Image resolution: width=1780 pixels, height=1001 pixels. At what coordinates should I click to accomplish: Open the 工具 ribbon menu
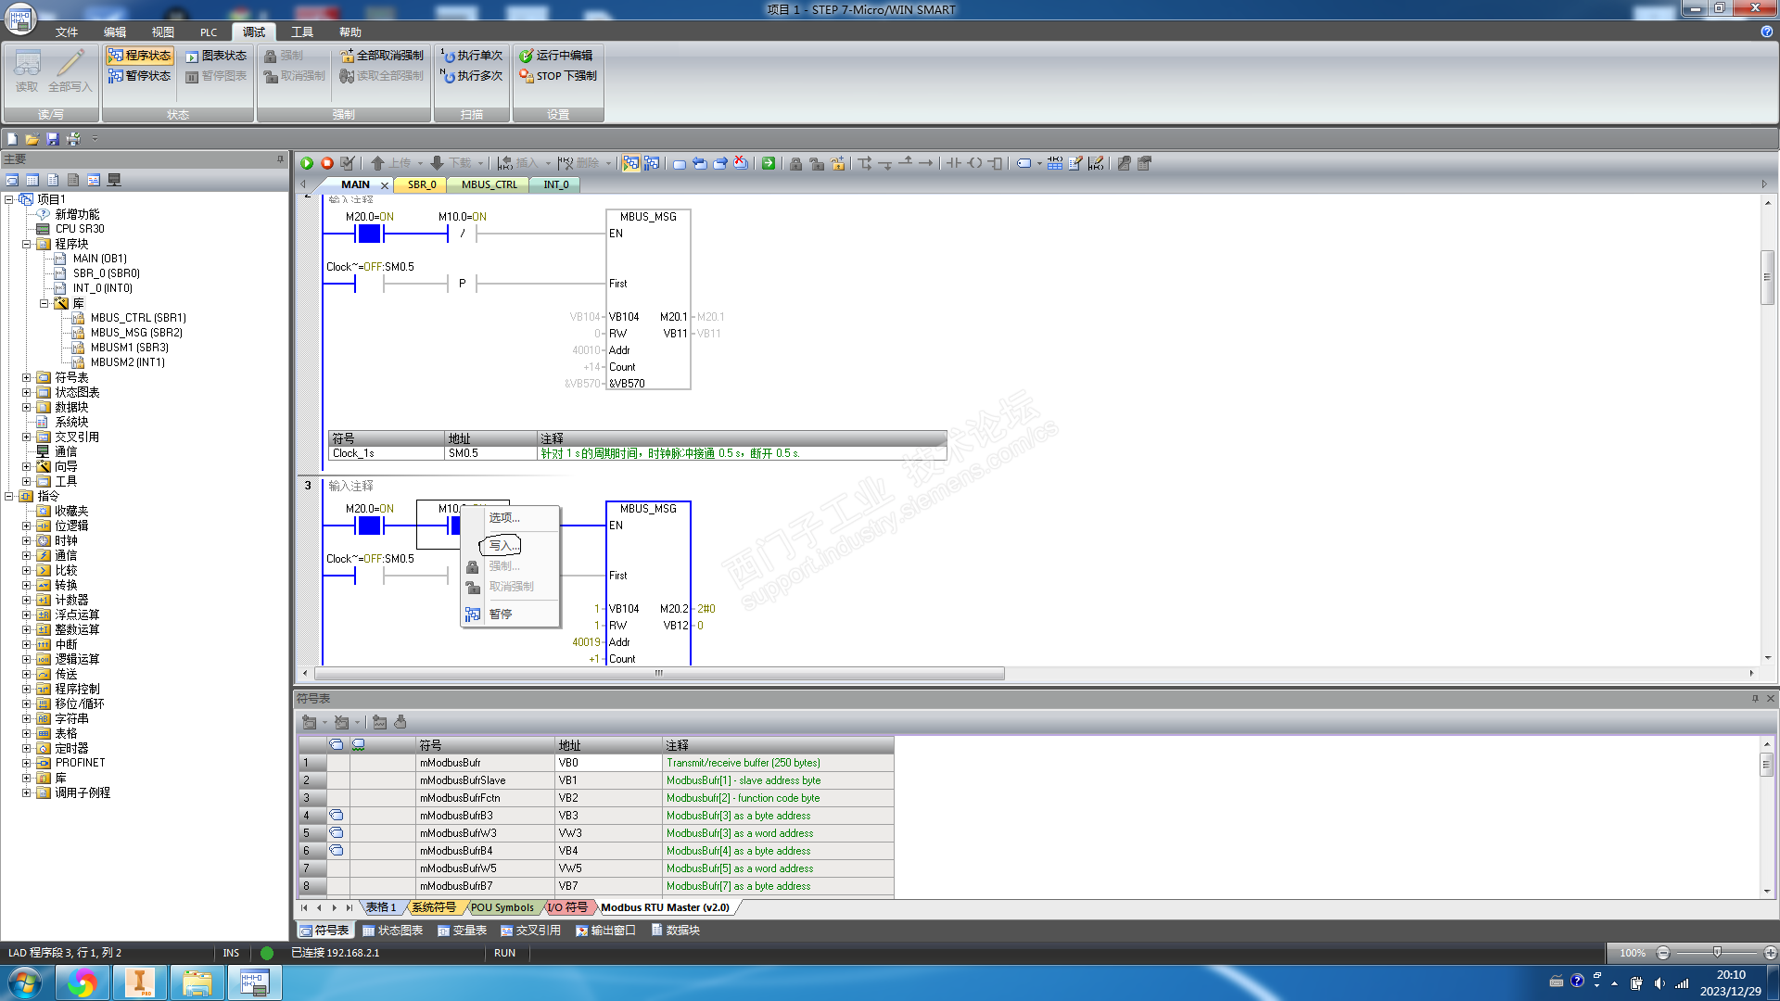pyautogui.click(x=302, y=32)
